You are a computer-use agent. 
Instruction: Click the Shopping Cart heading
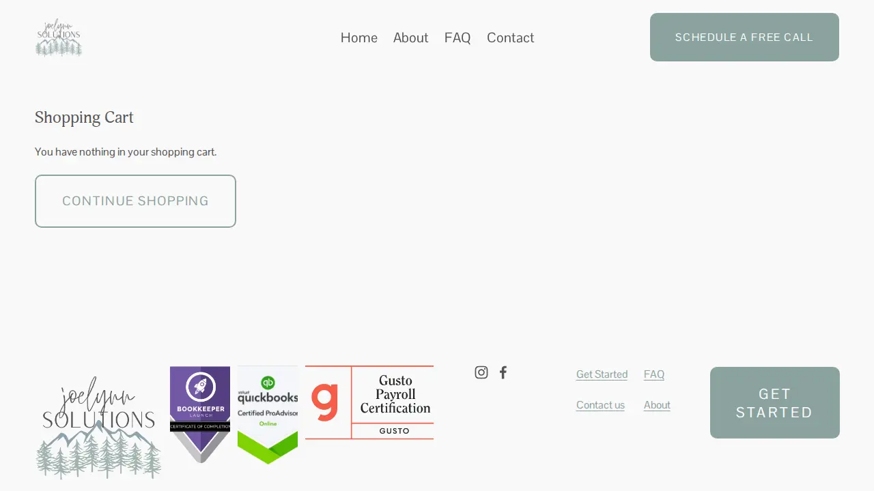84,117
